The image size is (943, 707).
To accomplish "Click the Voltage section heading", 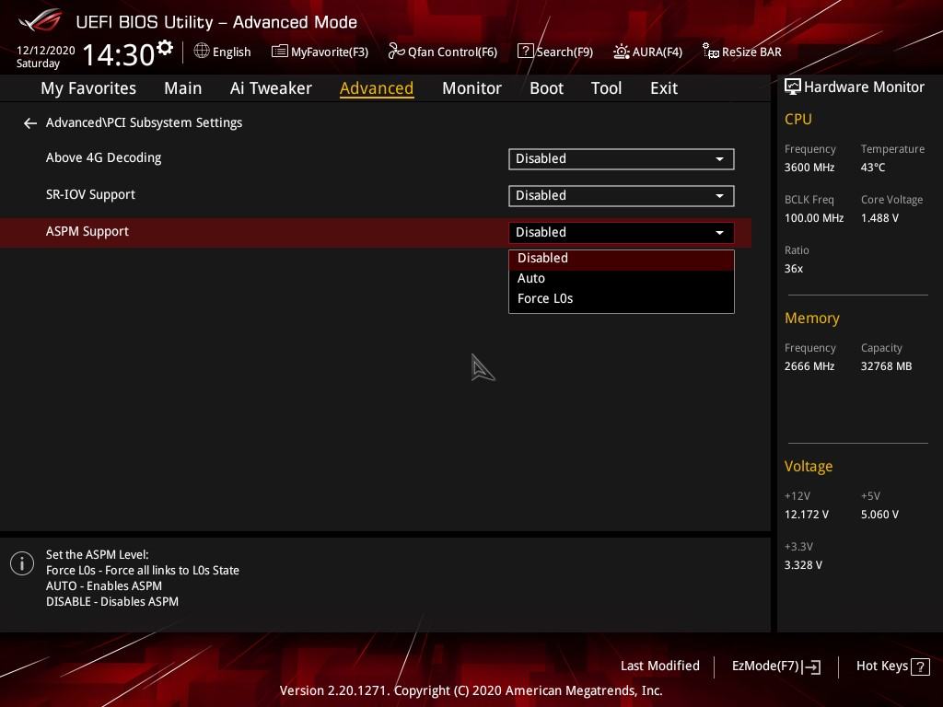I will [809, 467].
